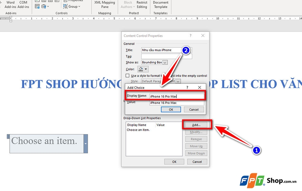Select the Display Name column header

click(x=137, y=125)
